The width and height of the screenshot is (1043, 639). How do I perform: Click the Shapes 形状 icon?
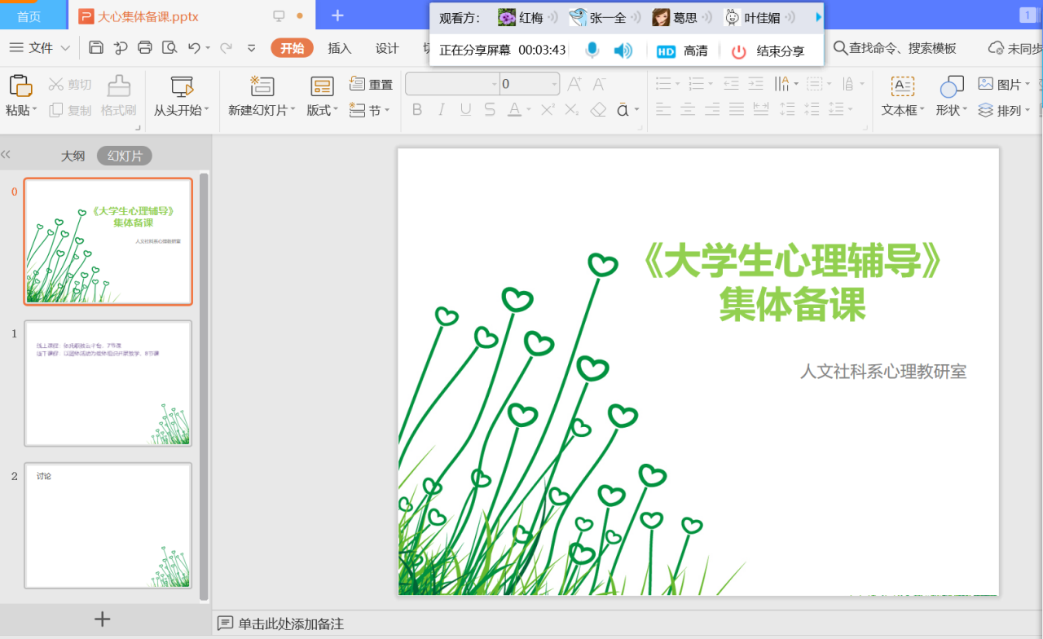[x=951, y=86]
